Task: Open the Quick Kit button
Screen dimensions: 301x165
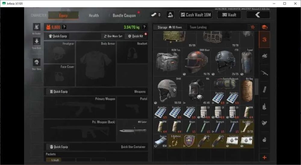Action: tap(136, 36)
